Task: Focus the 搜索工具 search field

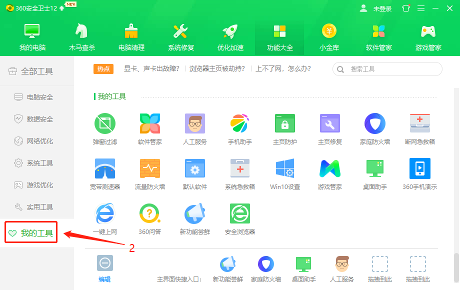Action: coord(387,69)
